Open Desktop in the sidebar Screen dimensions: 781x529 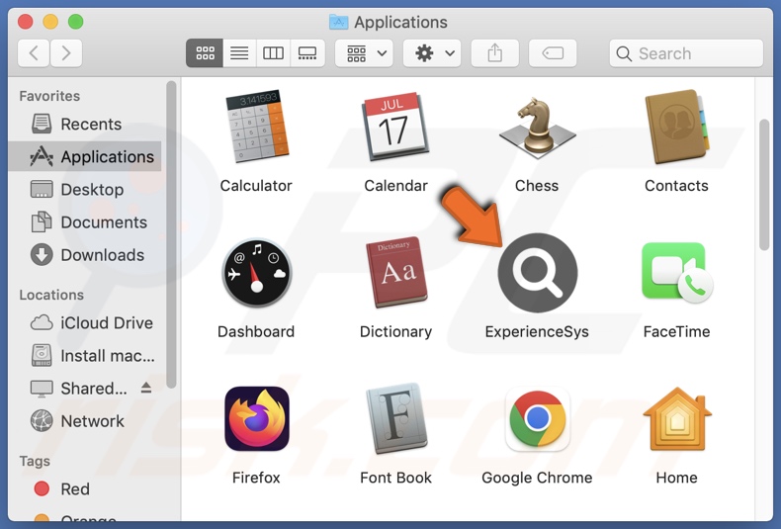(85, 189)
